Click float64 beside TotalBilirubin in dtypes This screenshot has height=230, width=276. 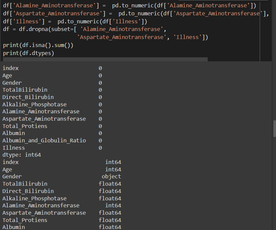coord(110,184)
